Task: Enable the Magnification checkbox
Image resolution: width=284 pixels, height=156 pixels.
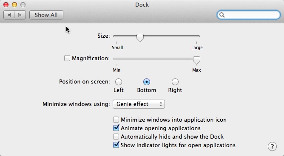Action: click(x=67, y=58)
